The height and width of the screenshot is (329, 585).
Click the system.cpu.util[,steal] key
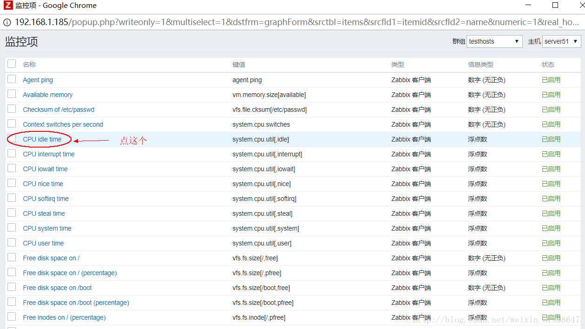coord(263,213)
